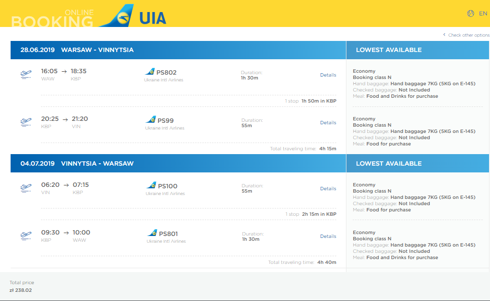Screen dimensions: 490x301
Task: Go back via Check other options chevron
Action: click(x=444, y=35)
